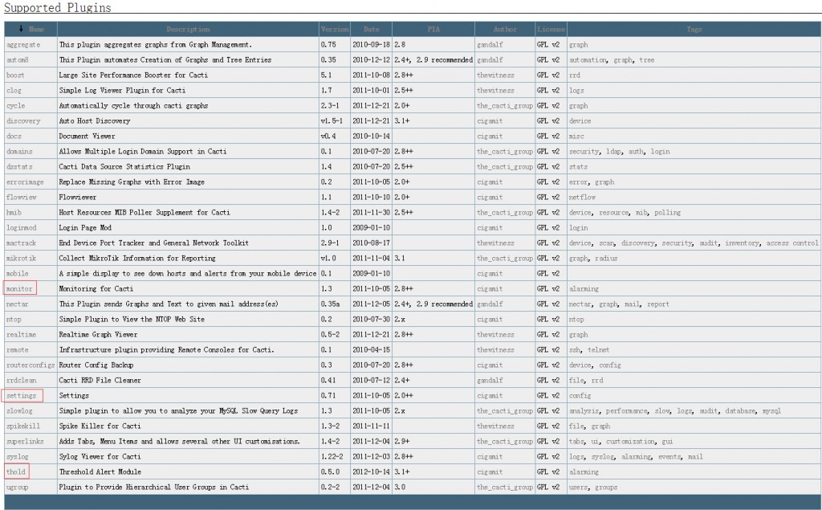822x510 pixels.
Task: Sort by the Author column header
Action: pyautogui.click(x=505, y=30)
